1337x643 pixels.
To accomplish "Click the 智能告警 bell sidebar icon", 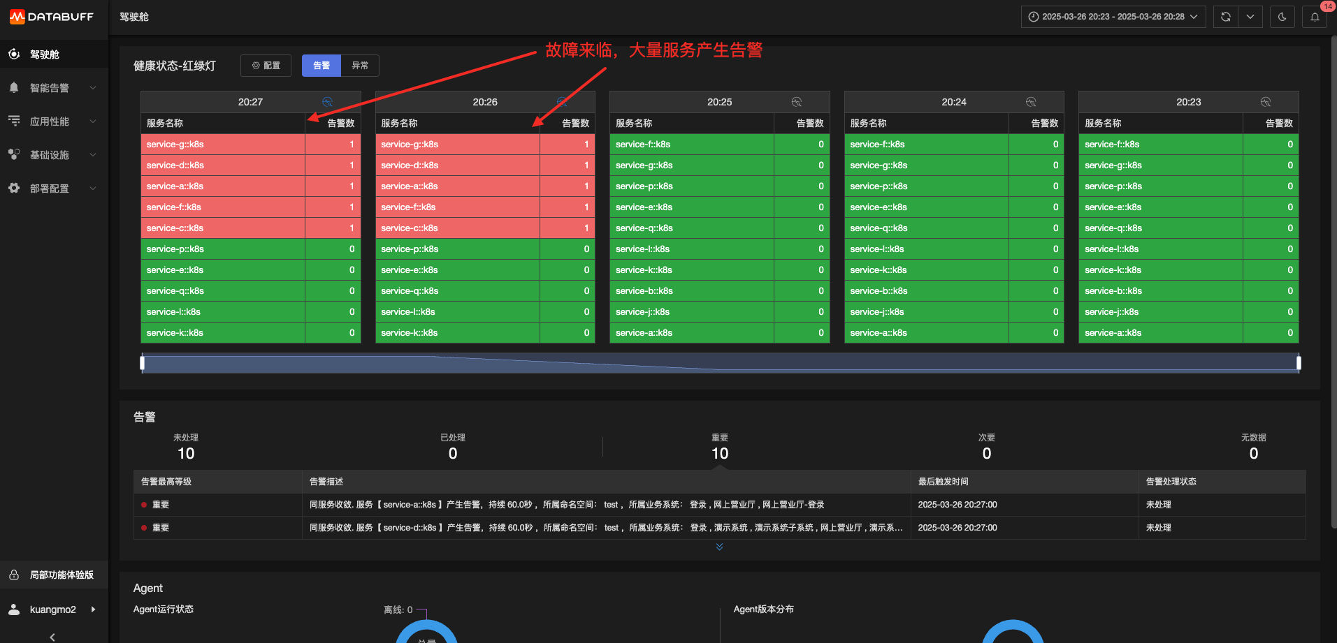I will [14, 87].
